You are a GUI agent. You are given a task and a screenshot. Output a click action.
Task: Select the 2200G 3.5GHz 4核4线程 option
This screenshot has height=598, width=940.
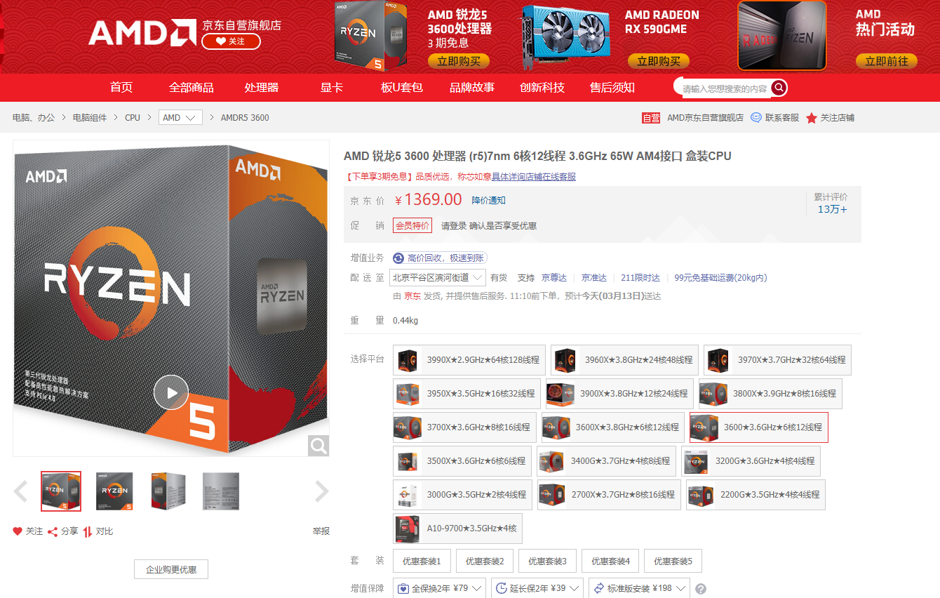tap(756, 495)
